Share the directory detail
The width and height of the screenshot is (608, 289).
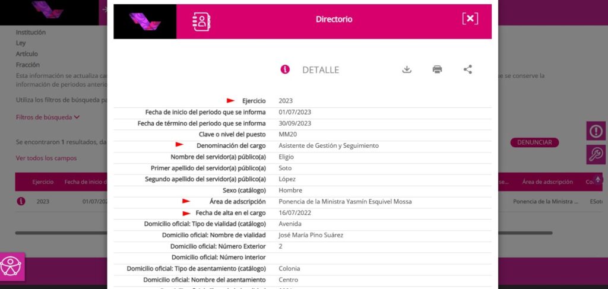468,69
